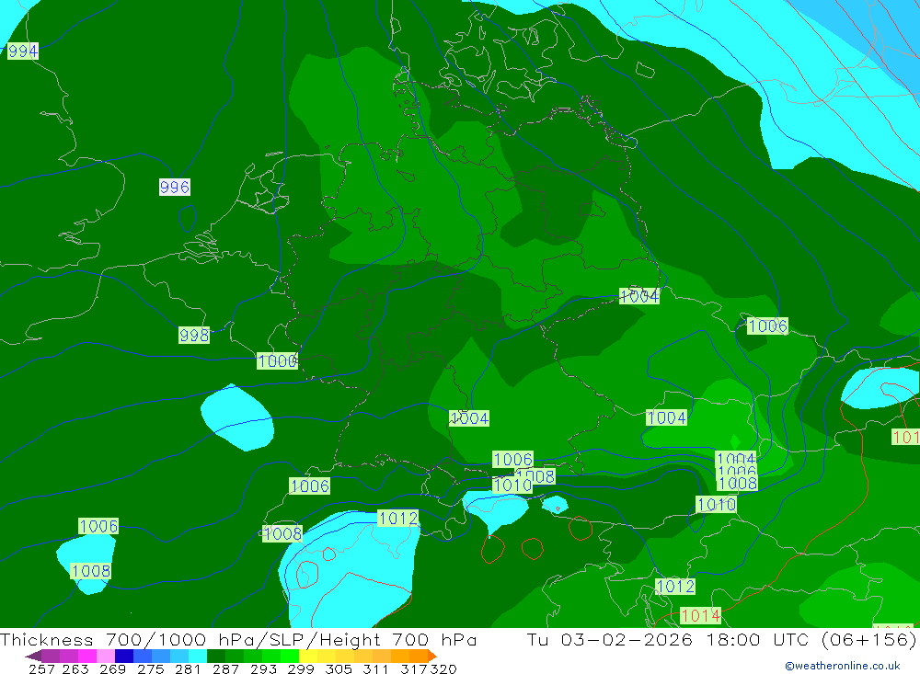Viewport: 920px width, 674px height.
Task: Click the dark purple legend swatch above 257
Action: [50, 656]
